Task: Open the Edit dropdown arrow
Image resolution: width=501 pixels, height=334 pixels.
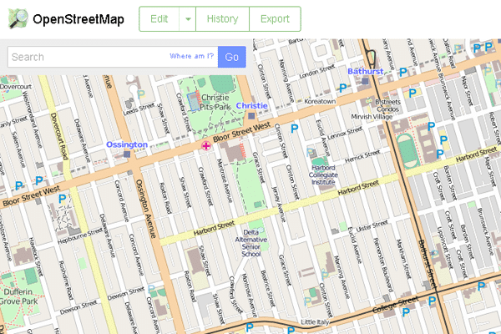Action: point(188,19)
